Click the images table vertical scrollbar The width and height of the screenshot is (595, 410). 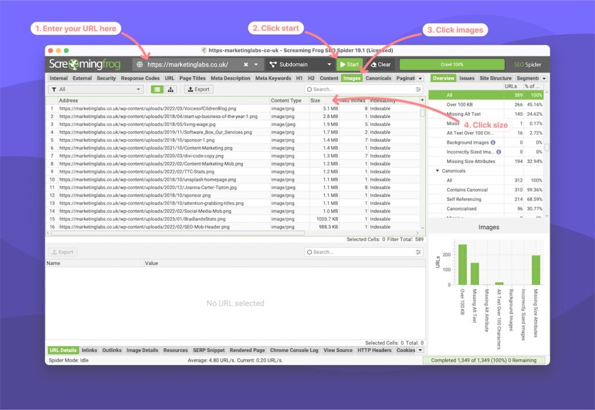tap(422, 113)
